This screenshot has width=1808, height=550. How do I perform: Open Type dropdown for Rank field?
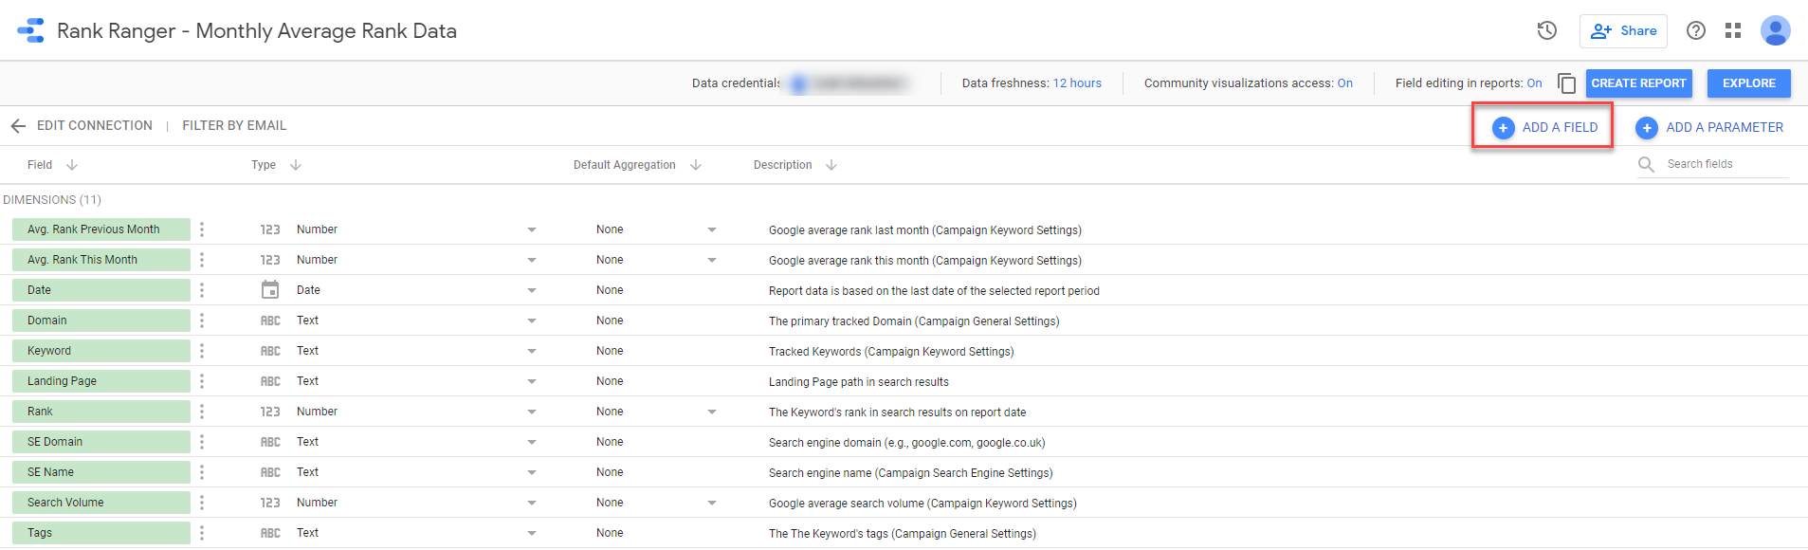[x=531, y=412]
